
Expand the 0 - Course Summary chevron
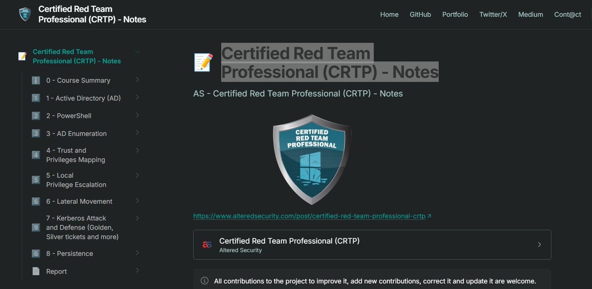[x=137, y=80]
